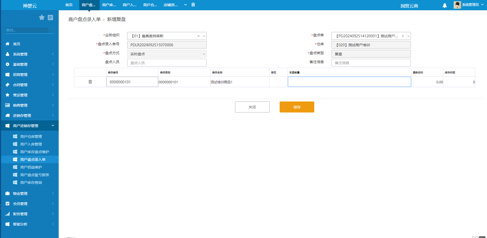Click the notification bell icon
The image size is (487, 238).
pyautogui.click(x=445, y=6)
